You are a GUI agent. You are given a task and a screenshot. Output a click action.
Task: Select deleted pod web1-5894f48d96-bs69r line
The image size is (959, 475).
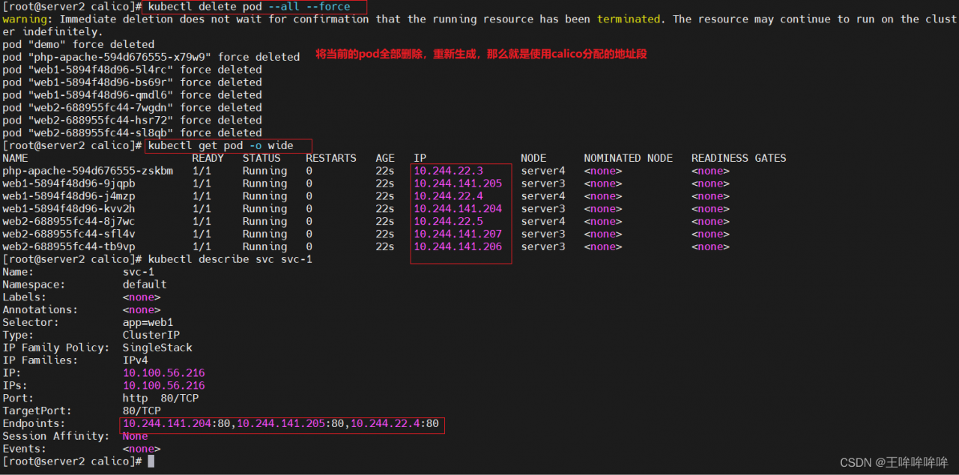tap(132, 82)
